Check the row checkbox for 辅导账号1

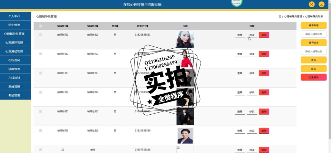tap(41, 35)
